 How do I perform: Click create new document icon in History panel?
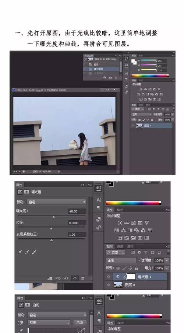pyautogui.click(x=105, y=78)
